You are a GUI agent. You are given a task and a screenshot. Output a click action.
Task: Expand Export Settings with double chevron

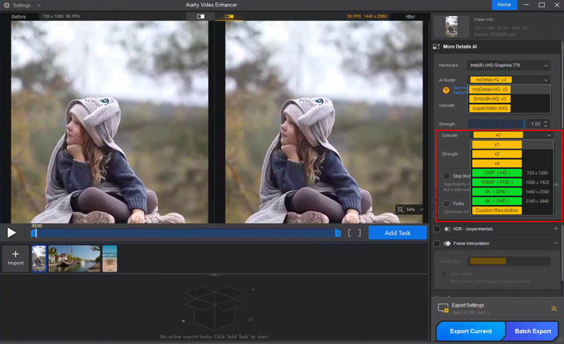pyautogui.click(x=553, y=309)
